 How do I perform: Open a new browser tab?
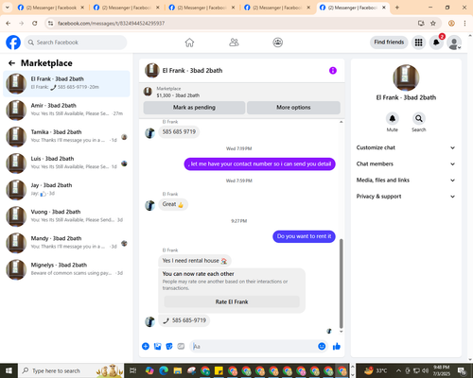pos(397,8)
